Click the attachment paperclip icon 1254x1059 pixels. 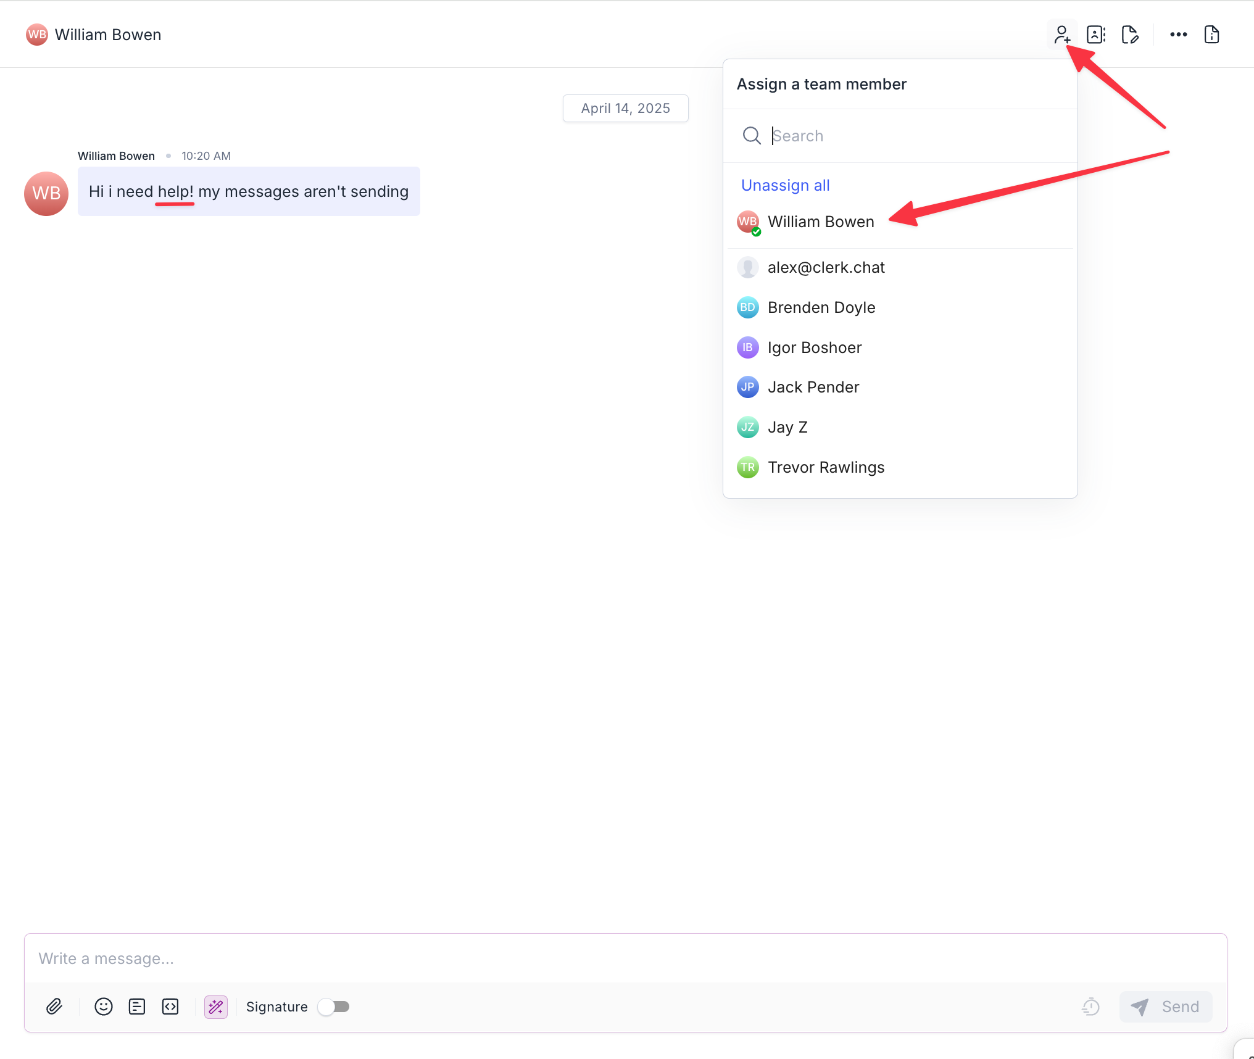[54, 1007]
